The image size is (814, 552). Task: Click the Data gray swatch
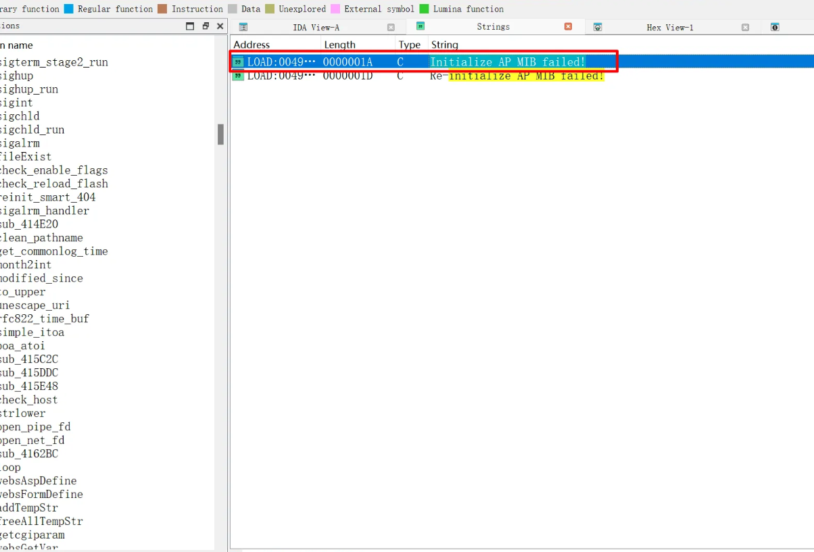(233, 9)
